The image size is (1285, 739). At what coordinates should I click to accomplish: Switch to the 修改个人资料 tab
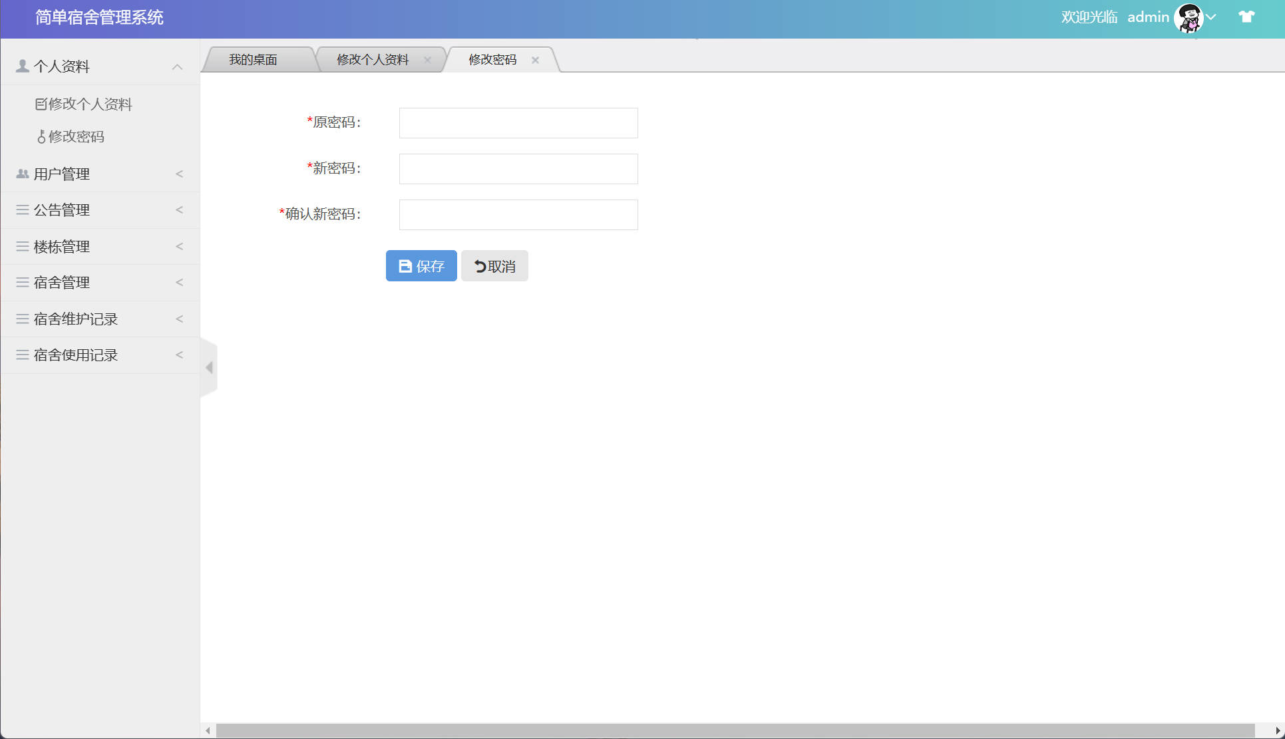372,60
